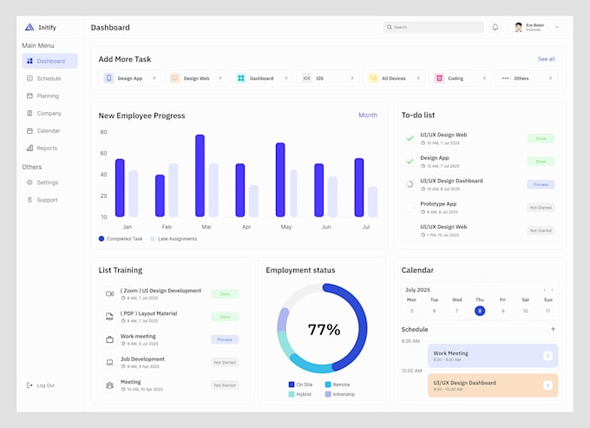590x428 pixels.
Task: Open Dashboard in the main menu
Action: click(x=49, y=61)
